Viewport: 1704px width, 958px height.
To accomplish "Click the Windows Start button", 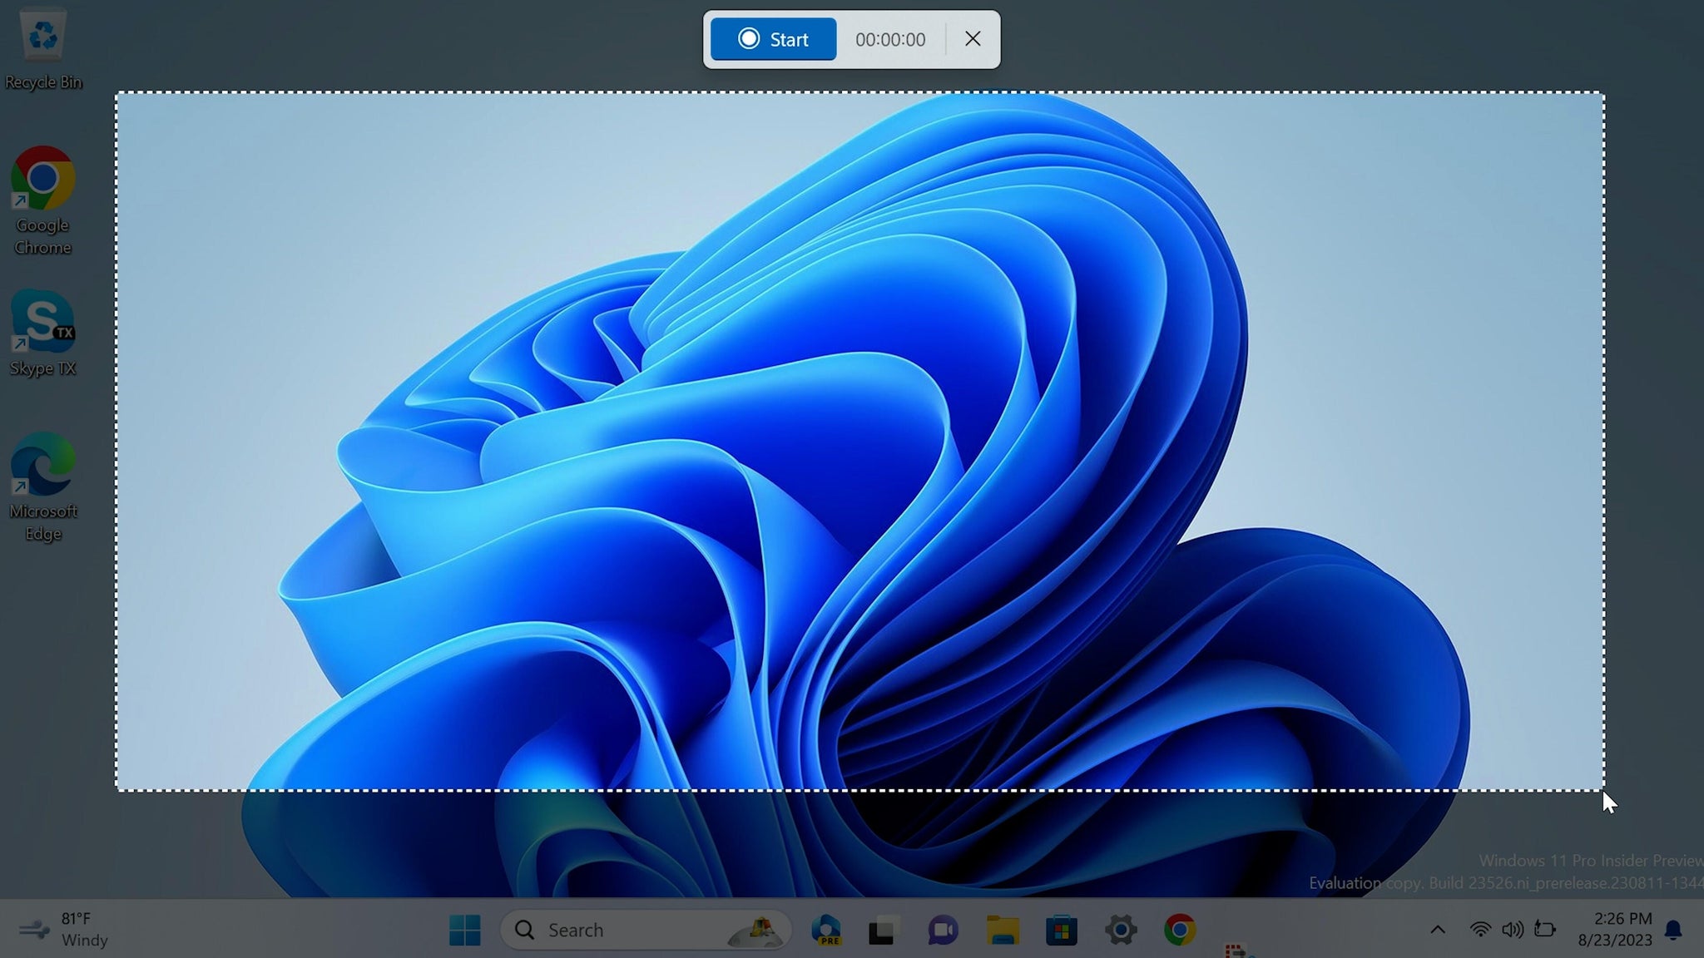I will 464,930.
